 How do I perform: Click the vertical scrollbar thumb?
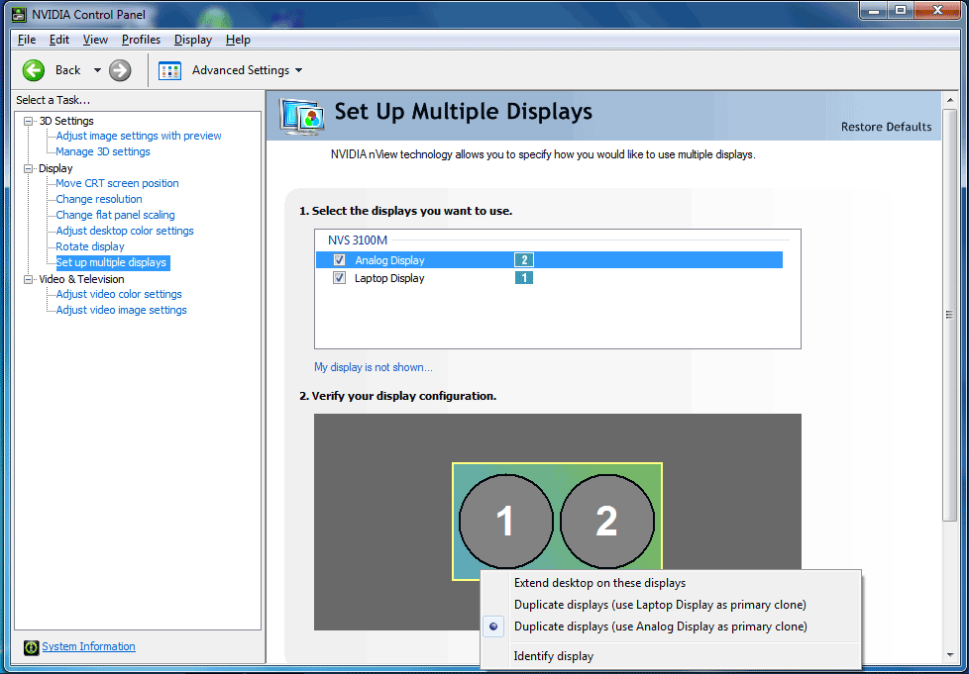949,315
